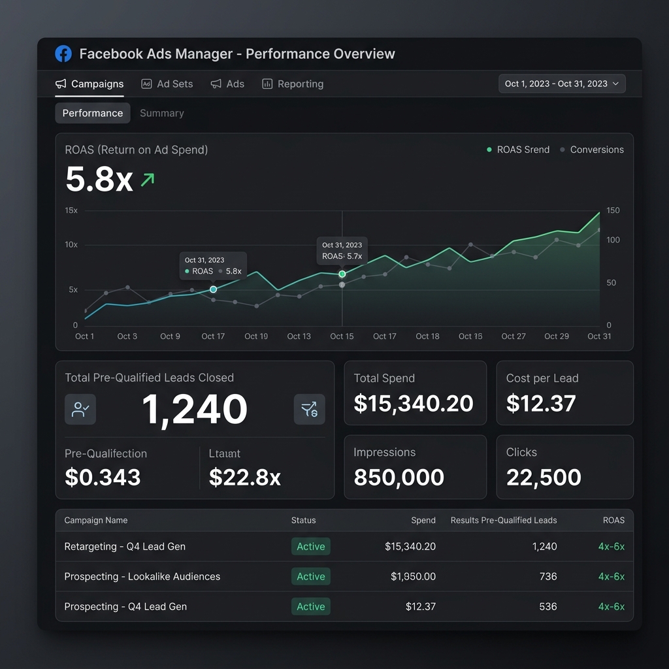The image size is (669, 669).
Task: Click the Facebook logo icon
Action: point(63,54)
